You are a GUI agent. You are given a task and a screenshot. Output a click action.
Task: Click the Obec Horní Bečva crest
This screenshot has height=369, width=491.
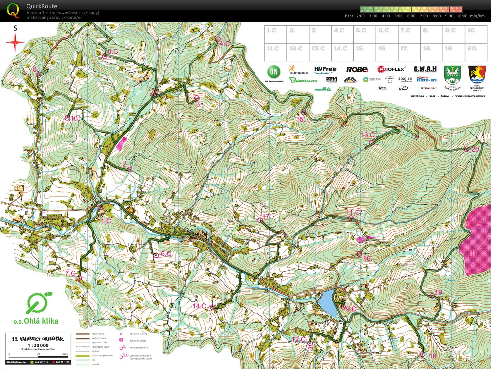pos(452,76)
